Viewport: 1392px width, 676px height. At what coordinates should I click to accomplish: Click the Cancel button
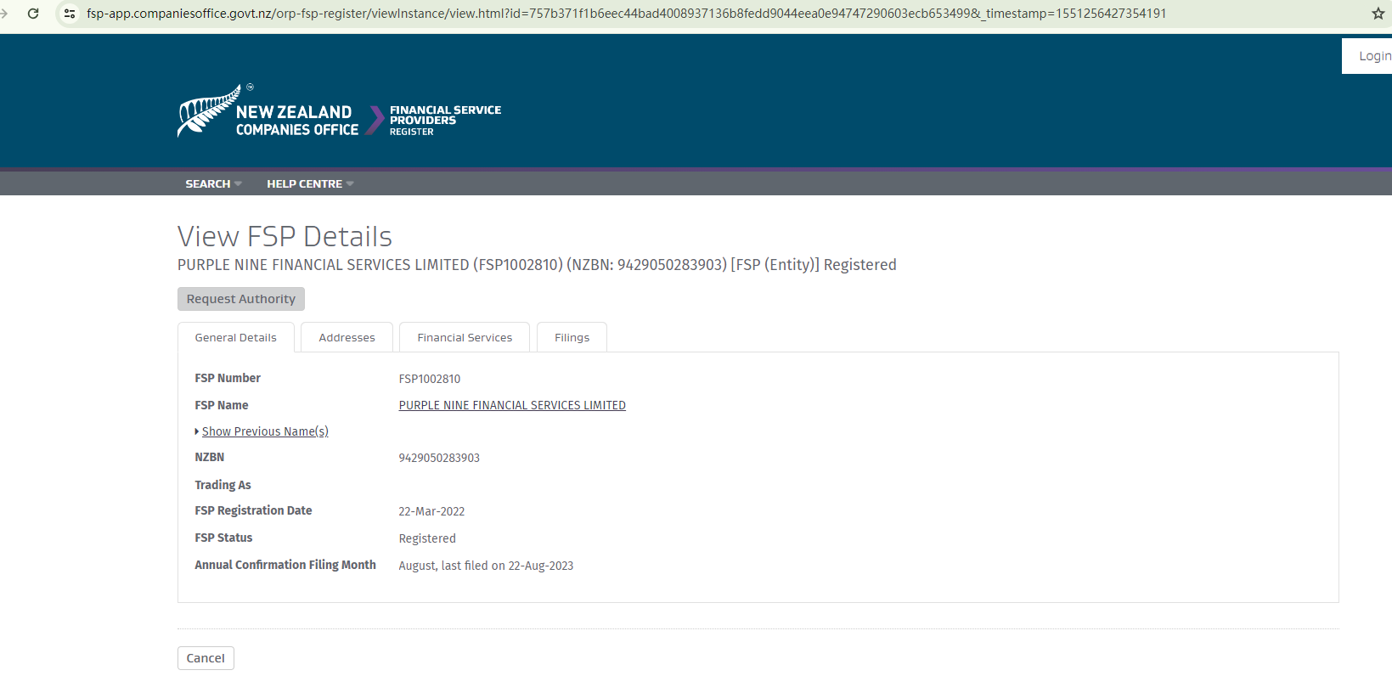[206, 658]
